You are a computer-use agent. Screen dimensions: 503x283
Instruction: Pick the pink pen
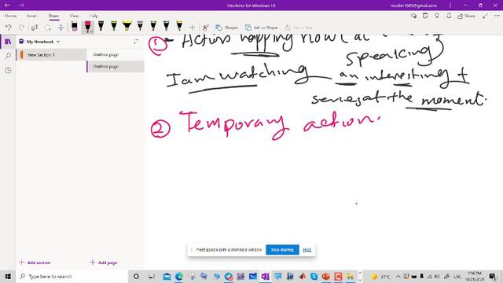point(87,26)
